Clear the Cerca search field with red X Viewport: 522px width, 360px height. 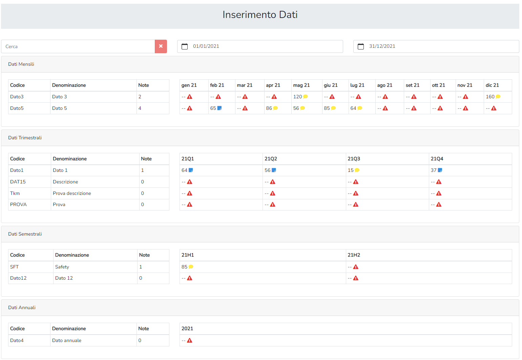(161, 46)
